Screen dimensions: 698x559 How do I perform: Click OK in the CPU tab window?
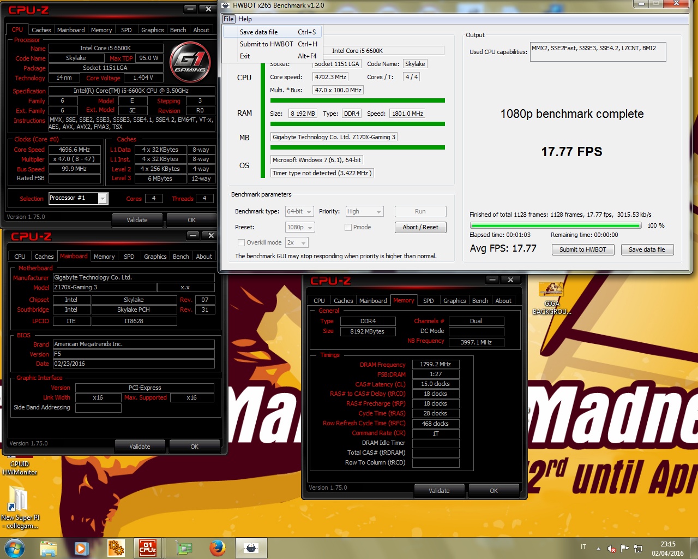(x=191, y=220)
